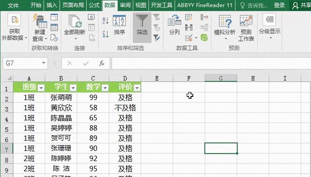This screenshot has width=311, height=177.
Task: Select the cell containing 张萌萌
Action: (x=61, y=97)
